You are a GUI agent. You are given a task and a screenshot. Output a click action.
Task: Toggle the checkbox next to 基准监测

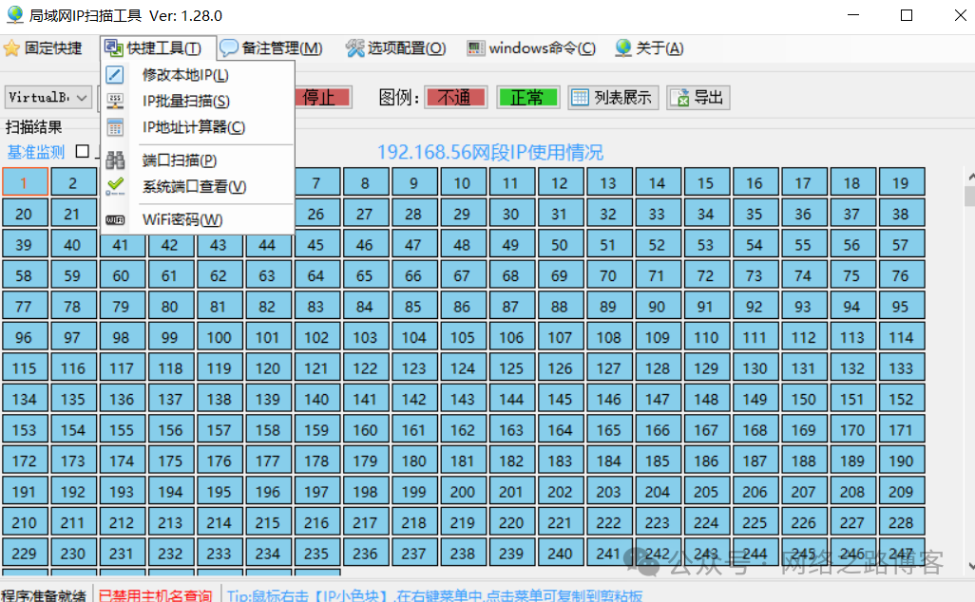coord(82,151)
